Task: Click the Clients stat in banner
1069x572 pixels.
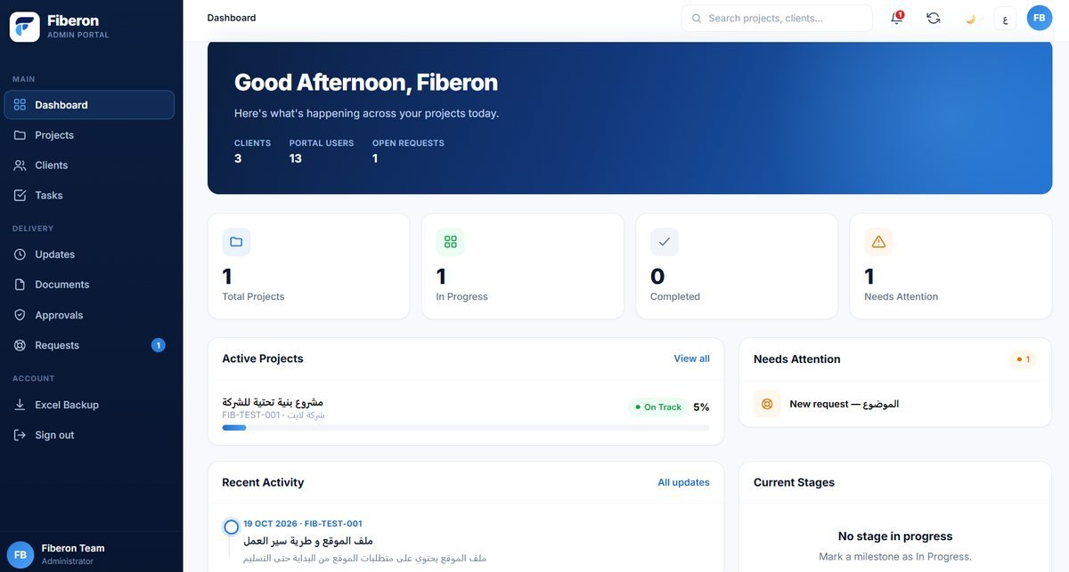Action: click(252, 151)
